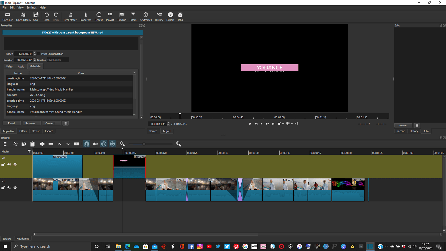Ripple delete with minus icon
The image size is (446, 251).
(x=51, y=144)
